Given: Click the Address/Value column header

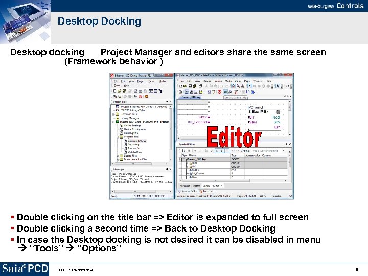Looking at the screenshot, I should click(253, 155).
